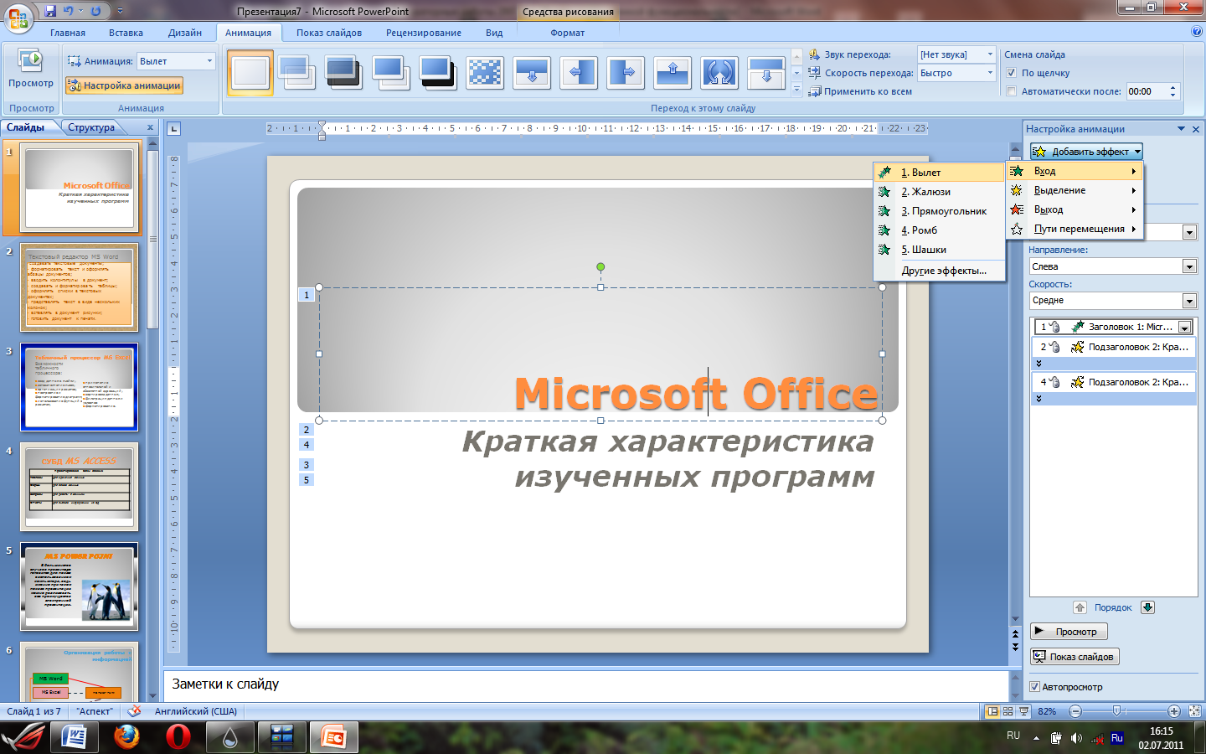Switch to the Структура tab

[x=92, y=127]
